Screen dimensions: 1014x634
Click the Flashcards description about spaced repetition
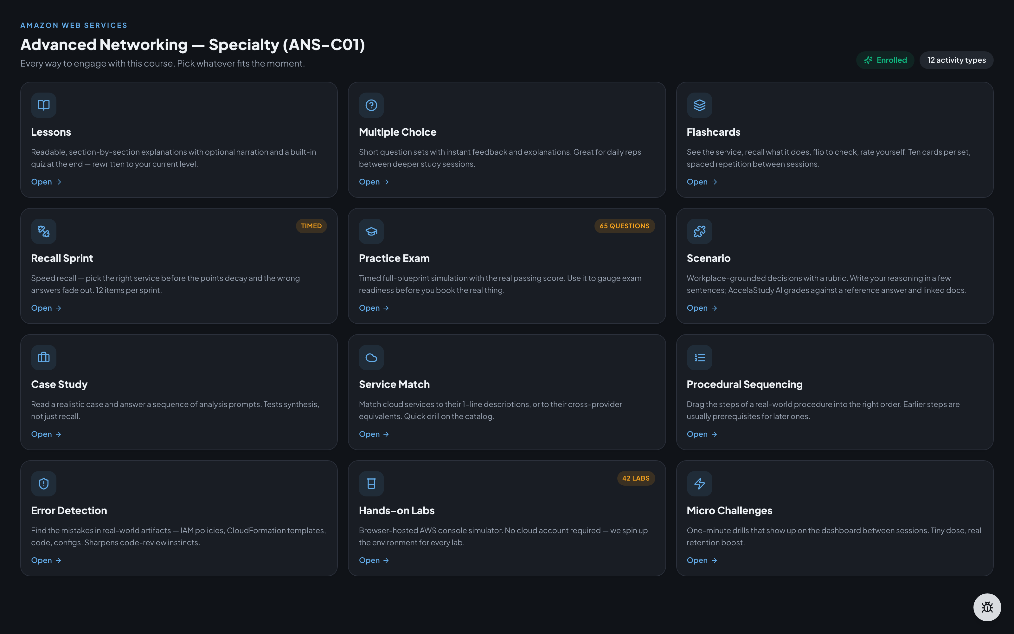(x=828, y=158)
